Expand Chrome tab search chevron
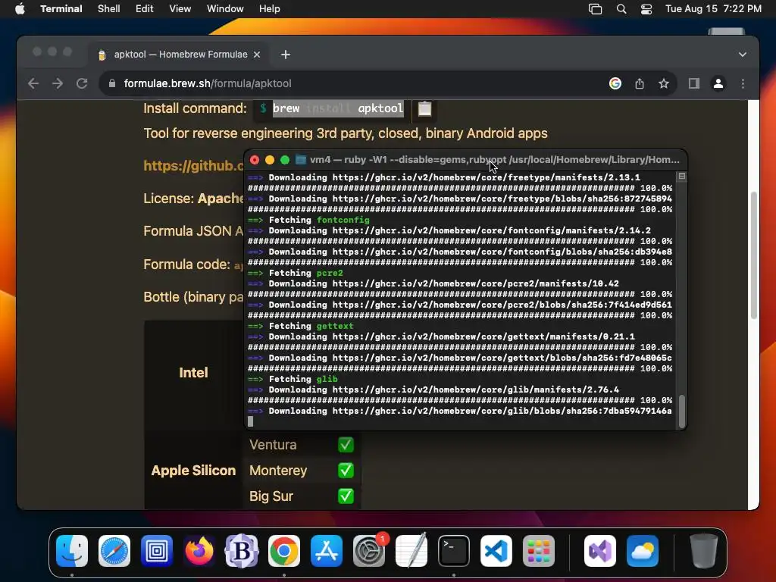The height and width of the screenshot is (582, 776). pos(743,55)
